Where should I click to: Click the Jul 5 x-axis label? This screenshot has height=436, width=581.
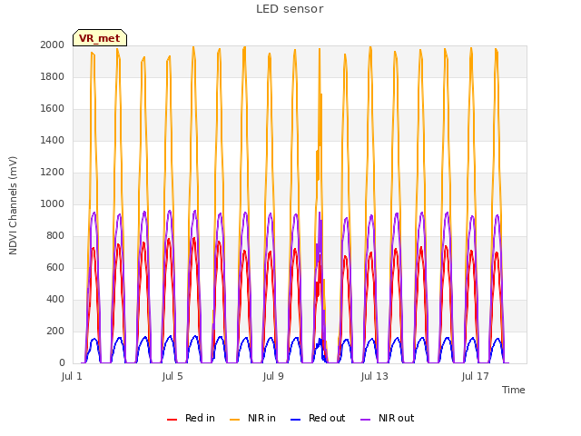(x=172, y=377)
